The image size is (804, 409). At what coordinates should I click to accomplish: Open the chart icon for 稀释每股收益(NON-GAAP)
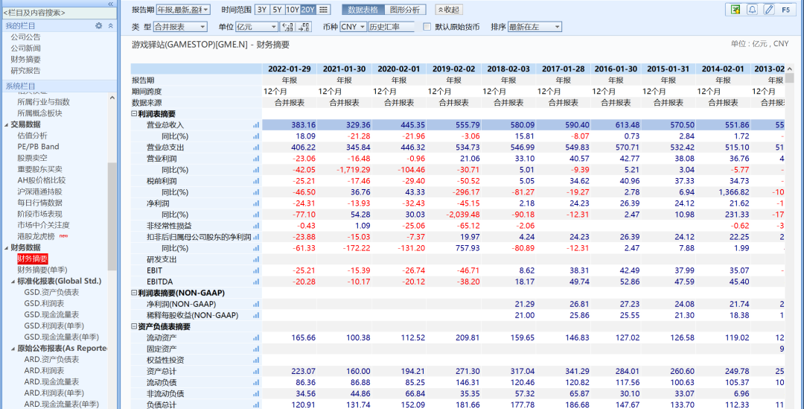click(256, 316)
